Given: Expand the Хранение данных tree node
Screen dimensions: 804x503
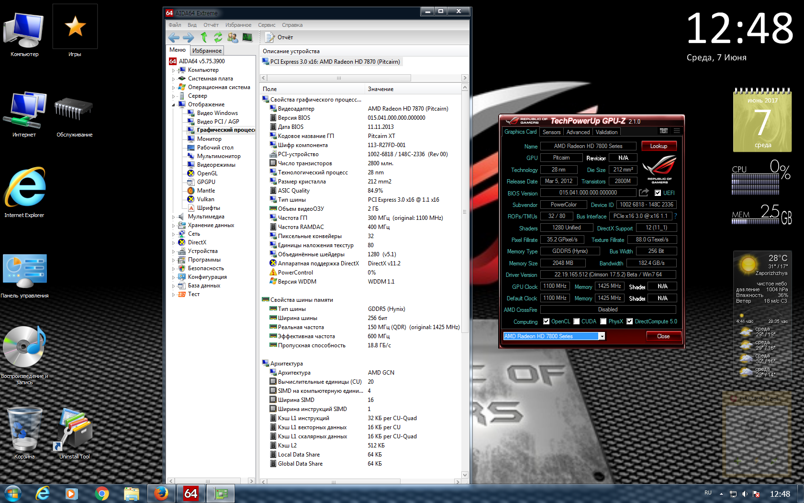Looking at the screenshot, I should pyautogui.click(x=173, y=226).
